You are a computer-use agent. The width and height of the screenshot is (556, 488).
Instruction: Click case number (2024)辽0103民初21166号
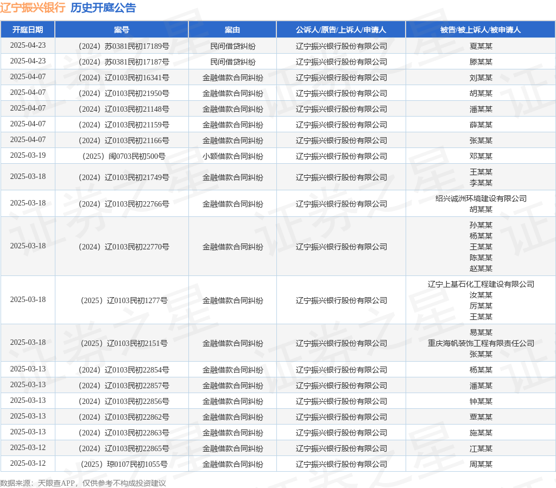[x=124, y=140]
